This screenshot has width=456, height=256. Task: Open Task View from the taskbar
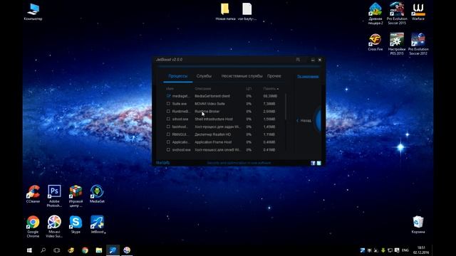click(x=57, y=250)
